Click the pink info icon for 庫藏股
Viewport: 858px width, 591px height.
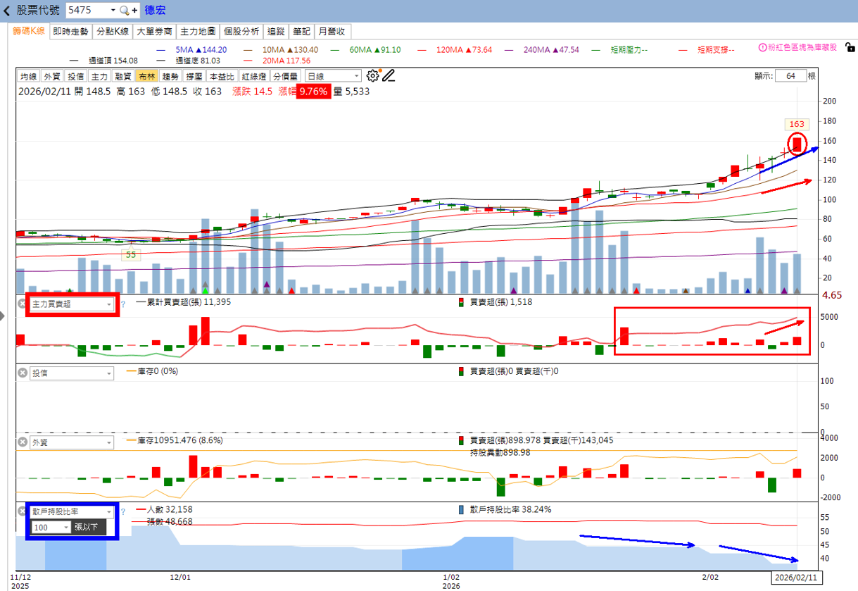(x=762, y=47)
